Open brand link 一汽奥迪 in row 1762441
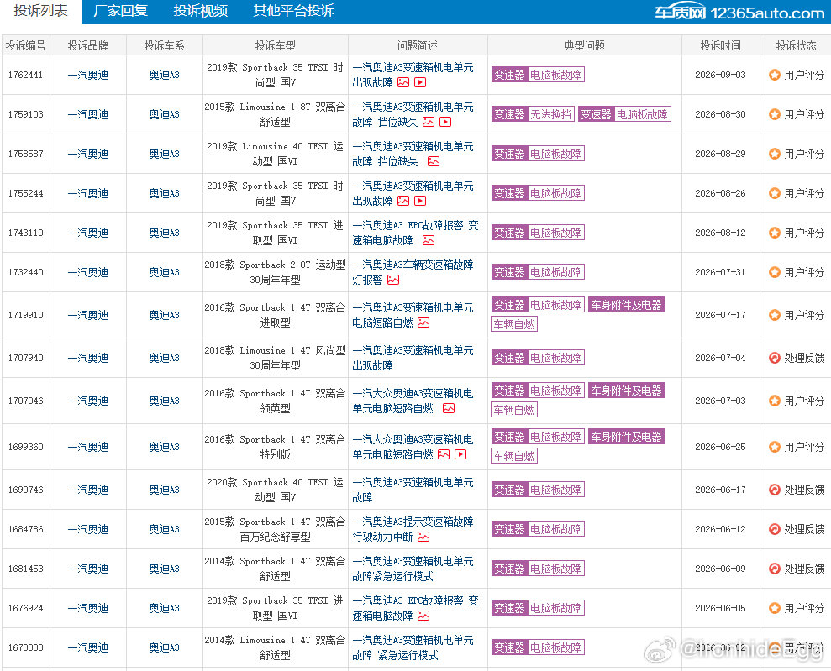 (88, 75)
